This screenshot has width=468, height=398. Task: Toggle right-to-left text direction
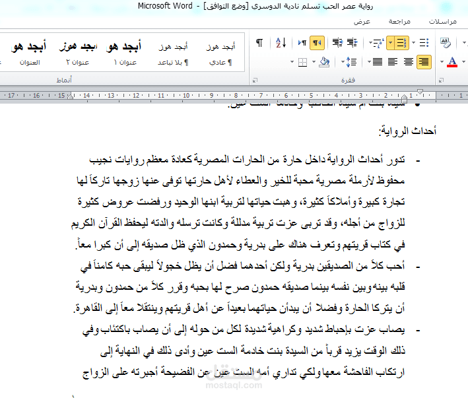click(317, 44)
